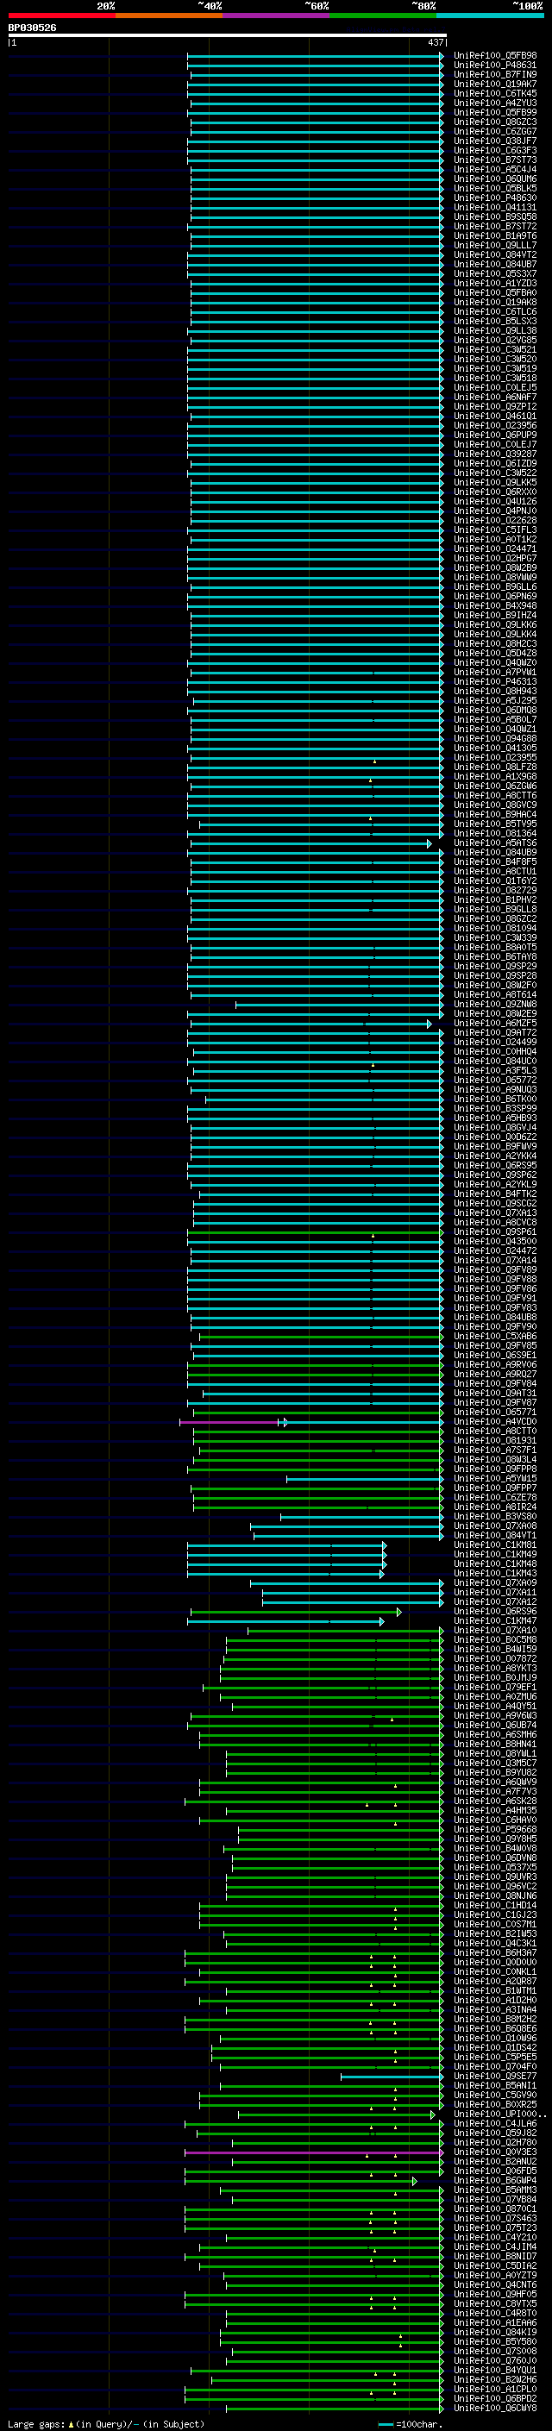Select hit label UniRef100_Q9LLL7
Screen dimensions: 552x2431
click(x=495, y=246)
